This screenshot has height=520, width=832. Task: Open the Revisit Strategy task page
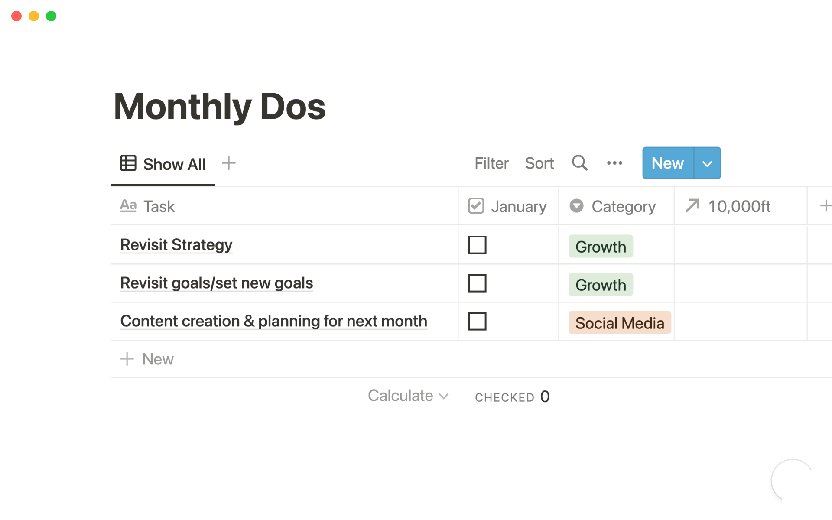176,245
